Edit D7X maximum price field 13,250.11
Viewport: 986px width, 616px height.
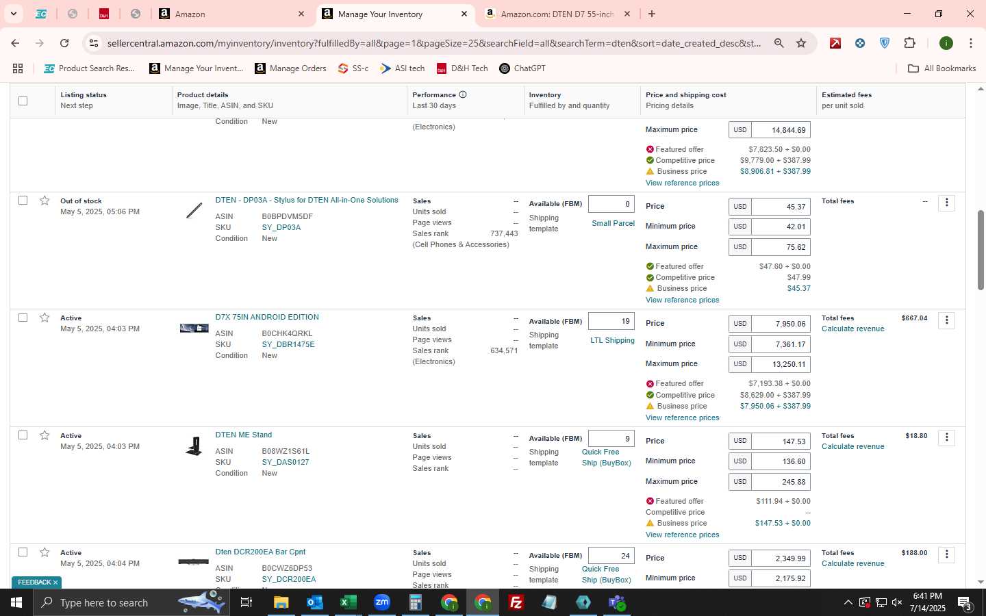[781, 364]
